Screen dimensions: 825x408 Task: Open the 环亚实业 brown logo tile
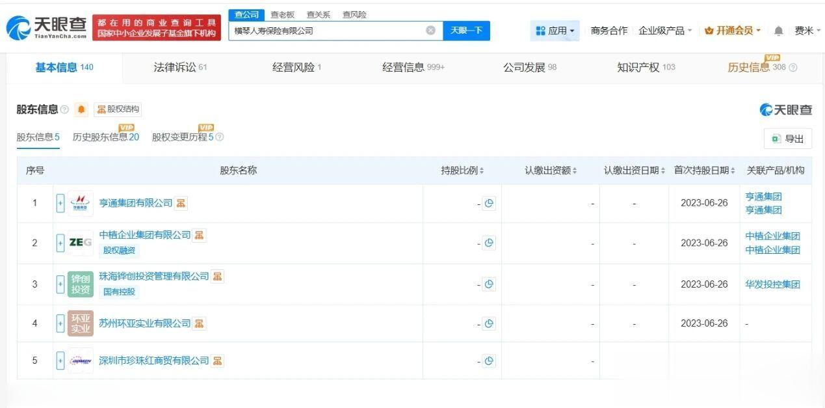pos(81,323)
